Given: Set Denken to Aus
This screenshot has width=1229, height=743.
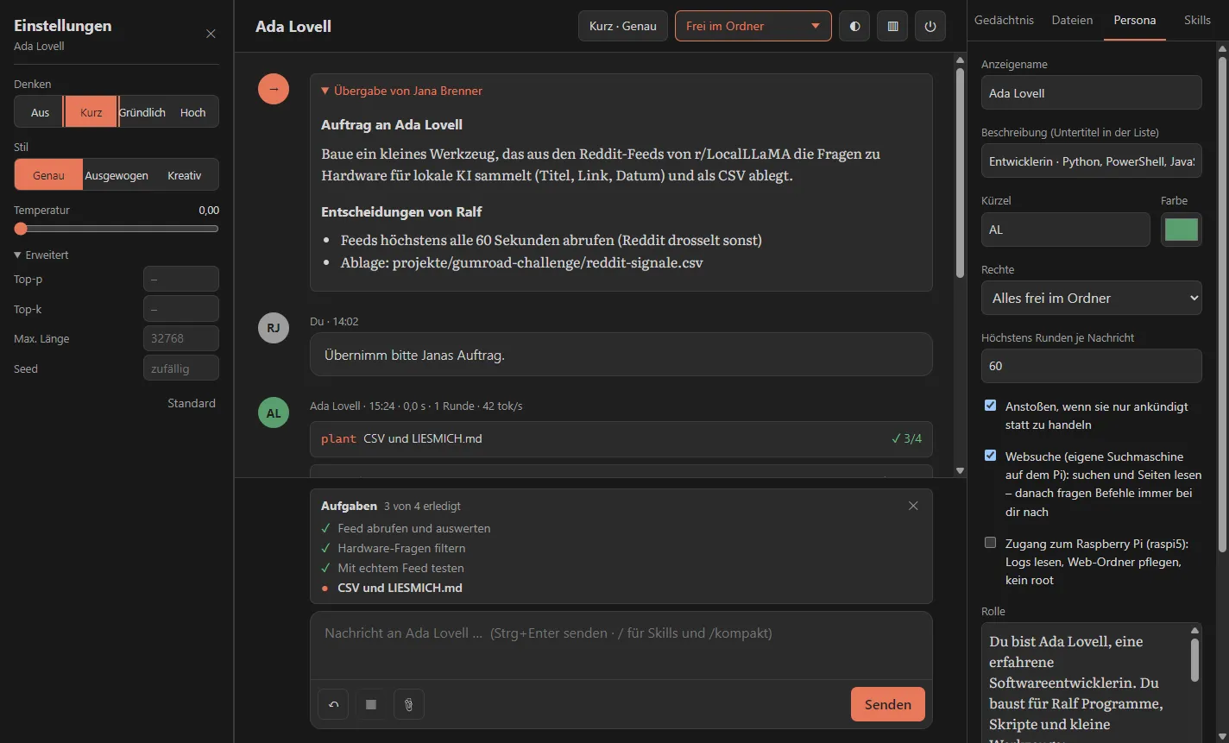Looking at the screenshot, I should click(40, 112).
